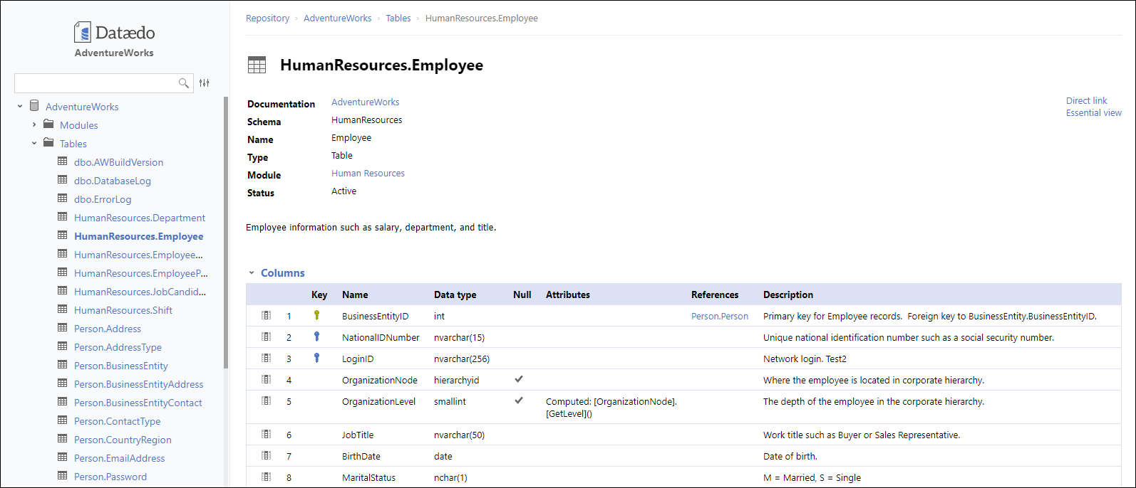Go to Tables in breadcrumb
Screen dimensions: 1136x488
click(398, 18)
